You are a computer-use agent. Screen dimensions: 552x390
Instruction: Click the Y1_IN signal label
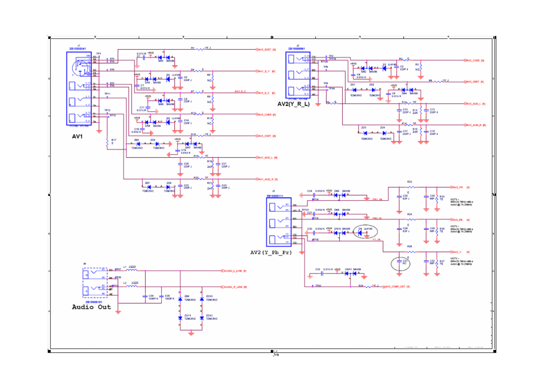376,239
